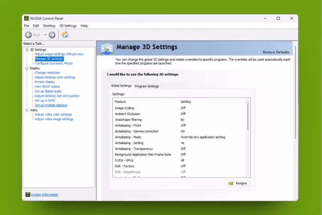Select the Antialiasing - FXAA row
Screen dimensions: 322x215
coord(180,125)
